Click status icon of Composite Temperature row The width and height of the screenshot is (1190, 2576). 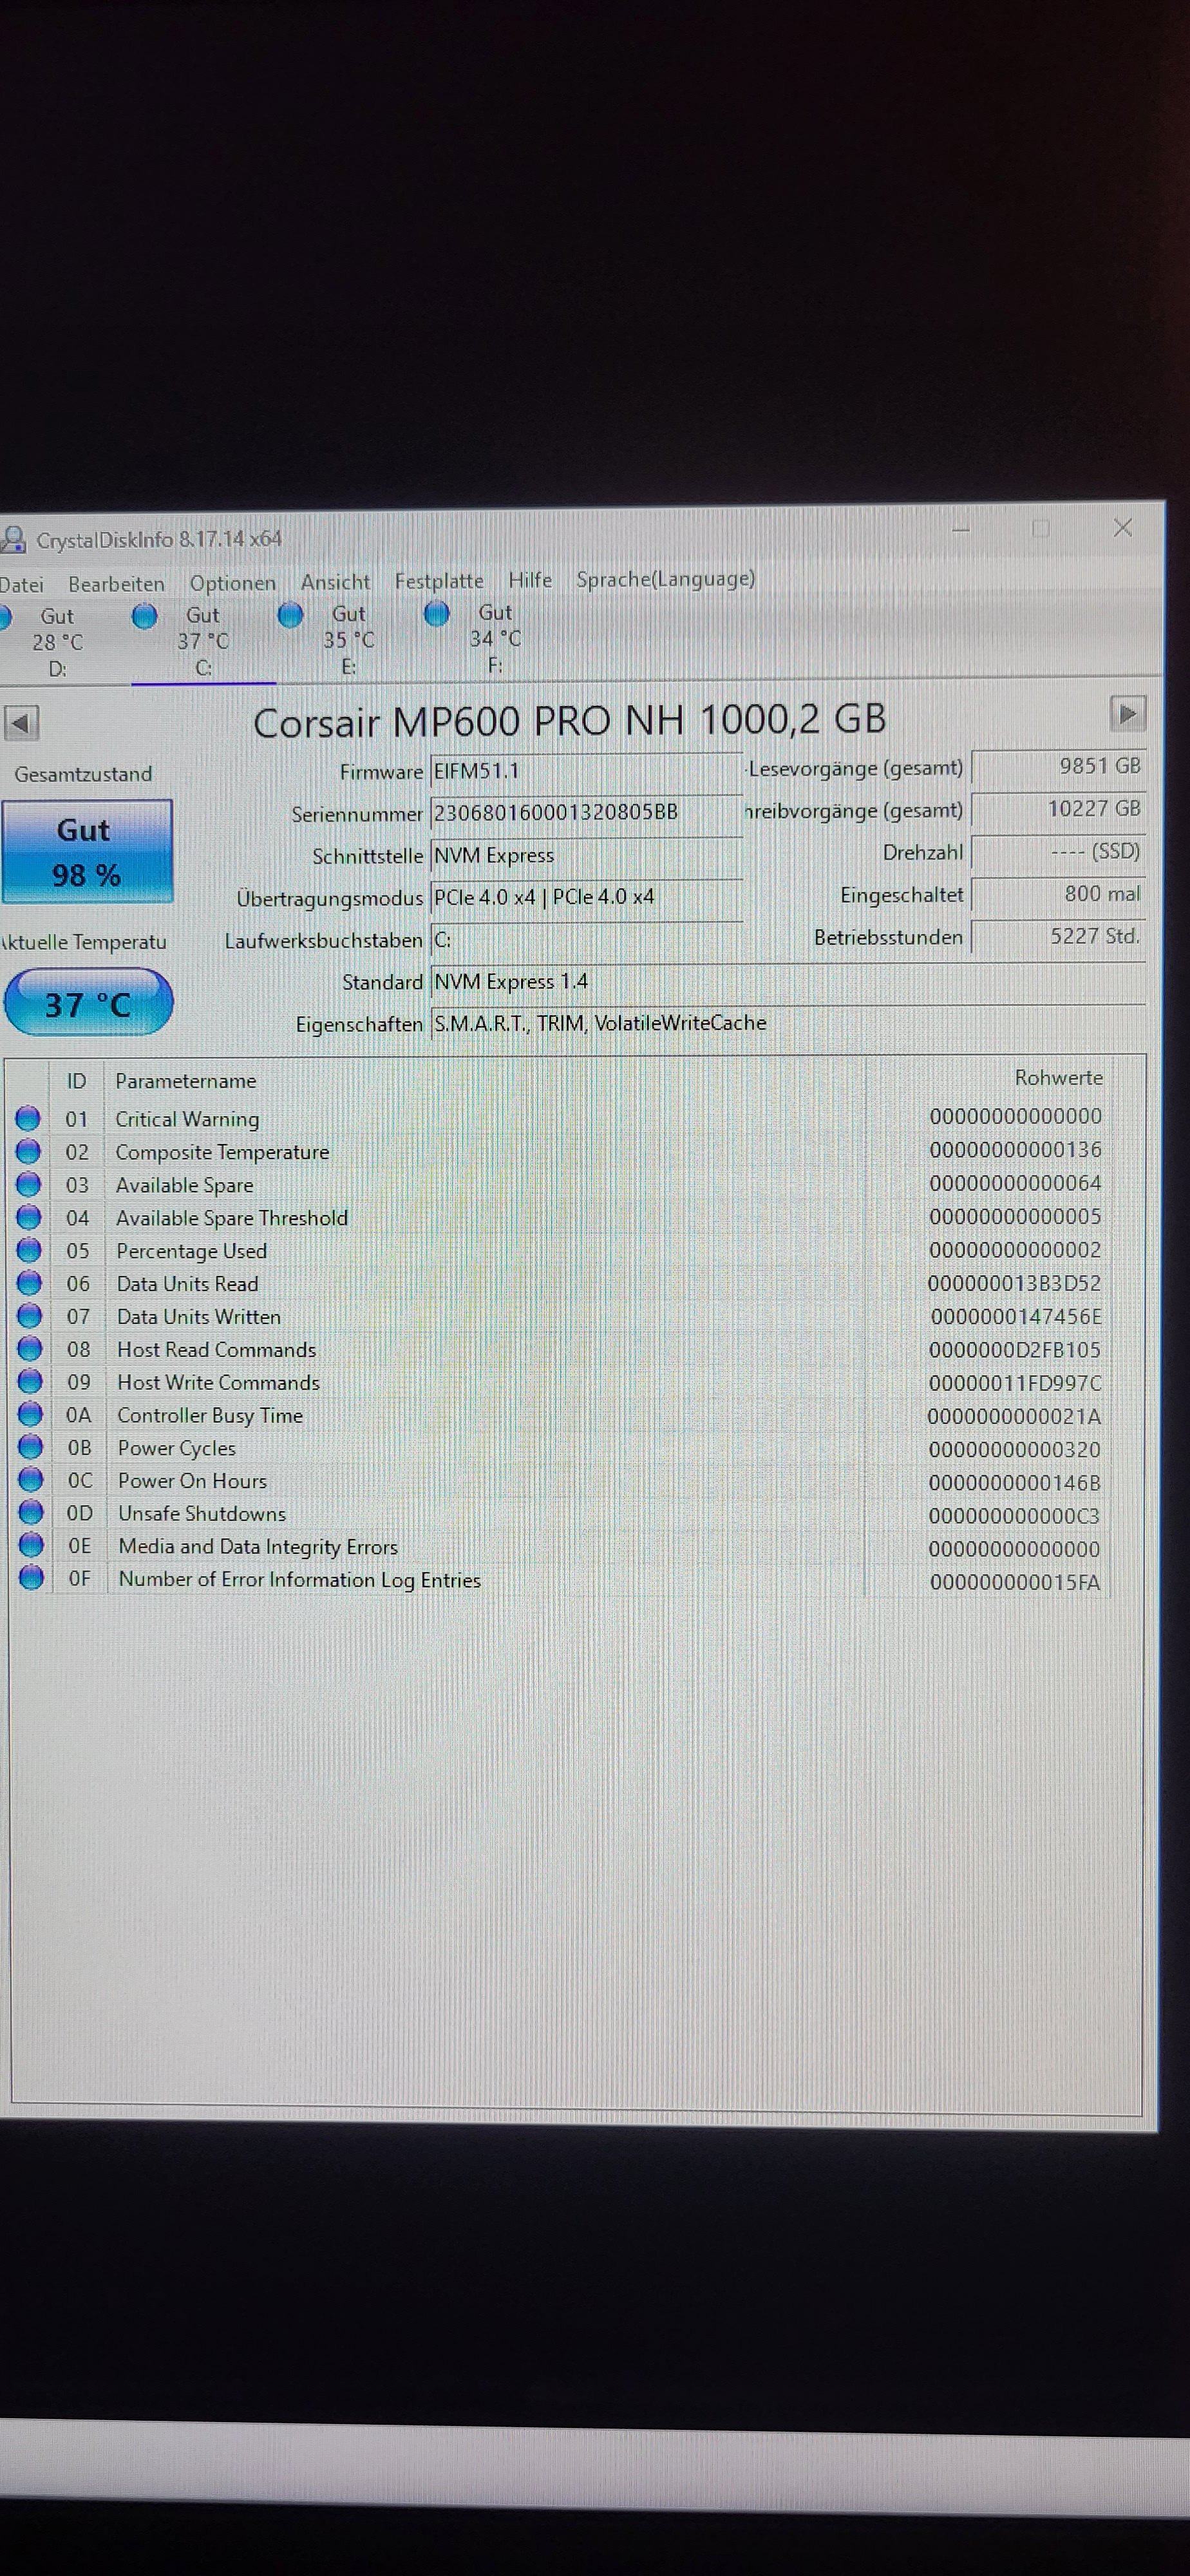coord(28,1151)
